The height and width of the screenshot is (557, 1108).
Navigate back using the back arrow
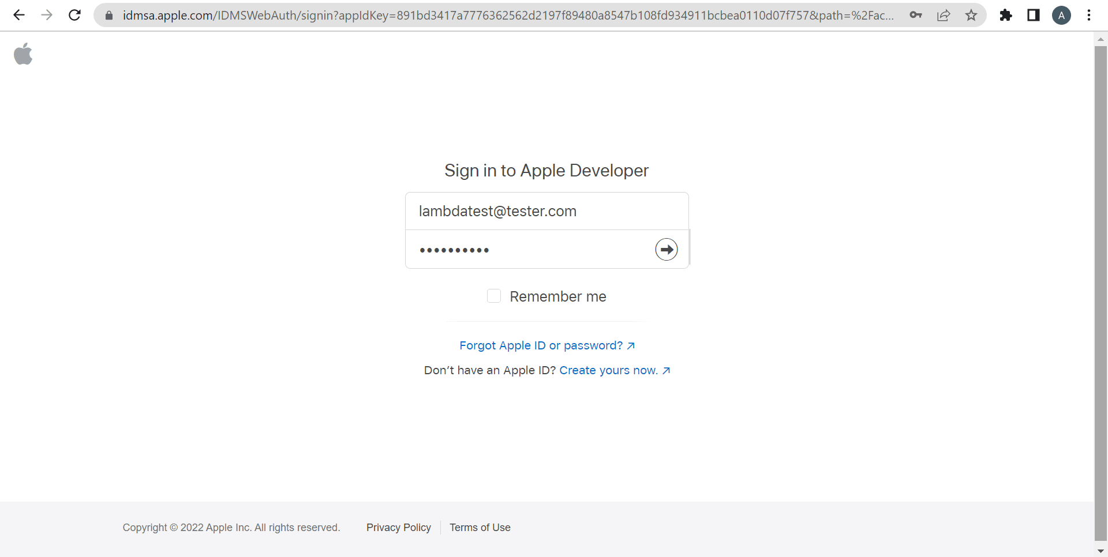point(19,15)
